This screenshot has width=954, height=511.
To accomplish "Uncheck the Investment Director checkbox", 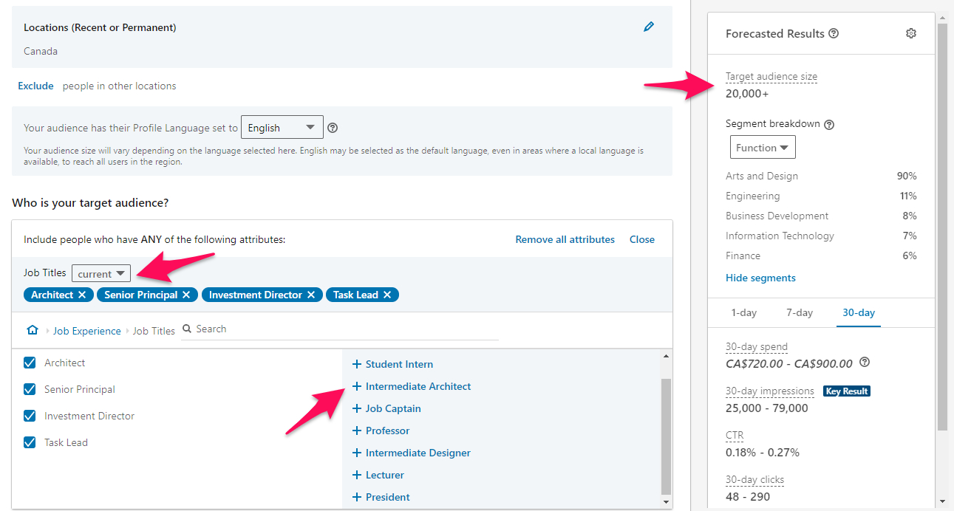I will 30,416.
